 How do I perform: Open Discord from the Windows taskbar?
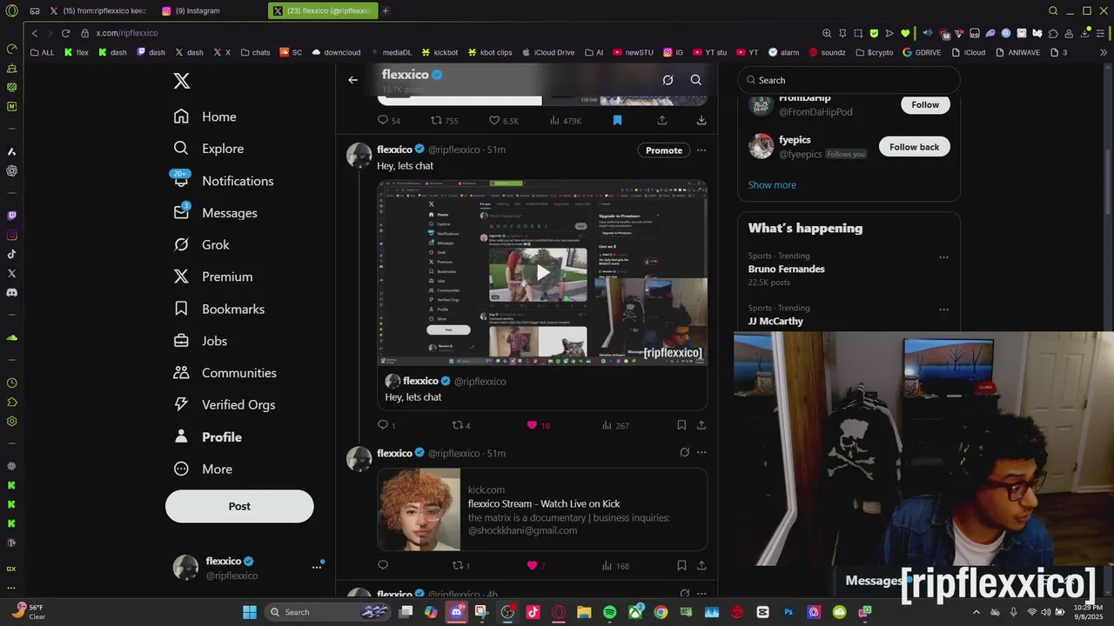tap(457, 612)
